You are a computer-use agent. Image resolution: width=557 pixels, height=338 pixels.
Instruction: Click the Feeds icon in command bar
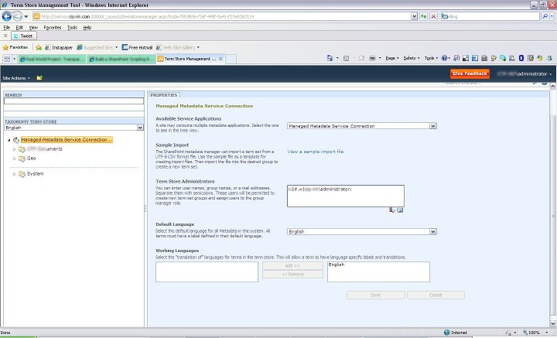coord(346,58)
